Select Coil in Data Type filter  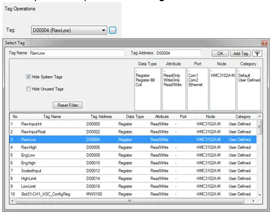(x=139, y=85)
